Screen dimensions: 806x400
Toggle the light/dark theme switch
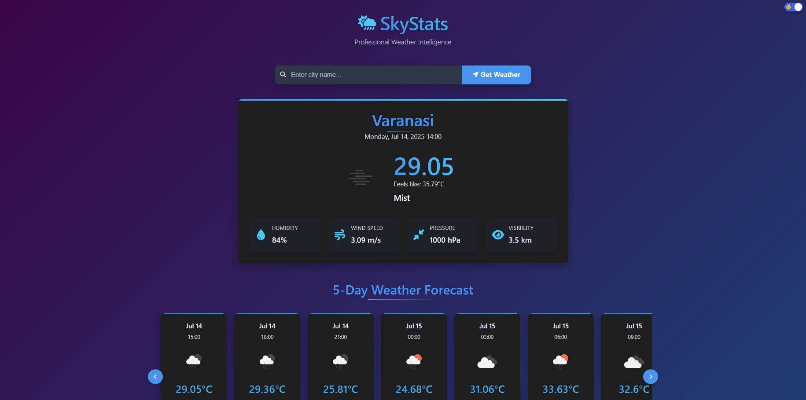click(793, 7)
